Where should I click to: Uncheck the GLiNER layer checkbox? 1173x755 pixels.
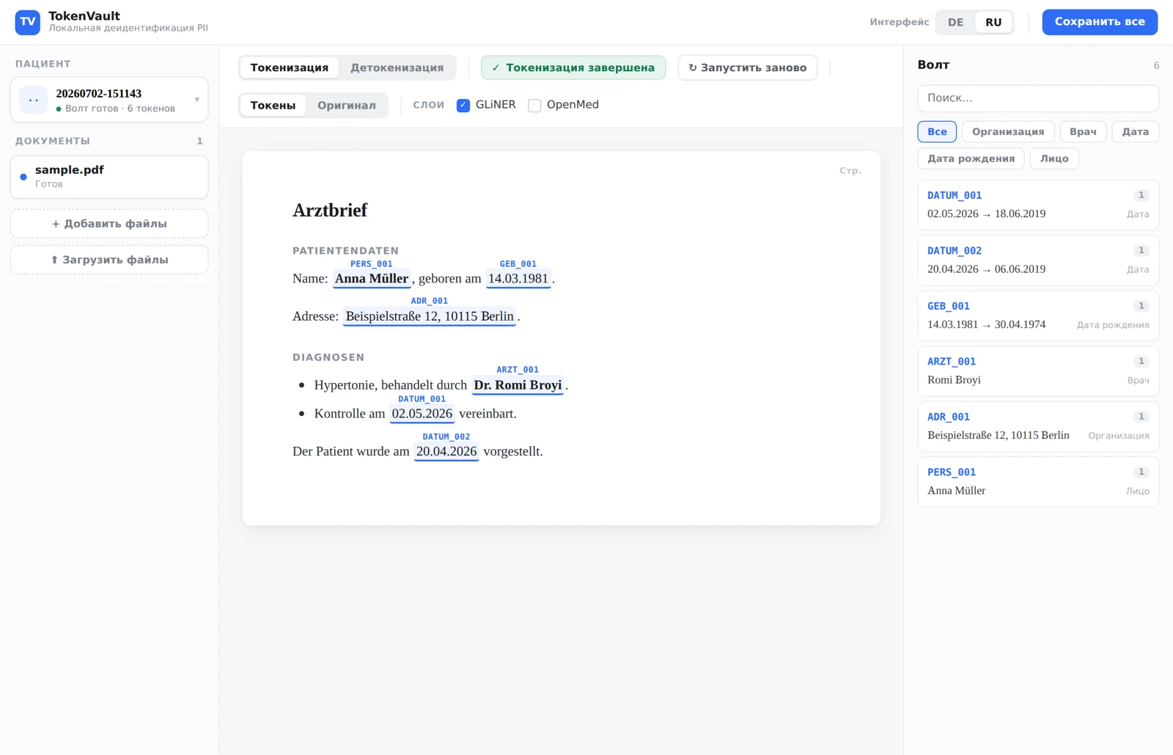(x=463, y=105)
